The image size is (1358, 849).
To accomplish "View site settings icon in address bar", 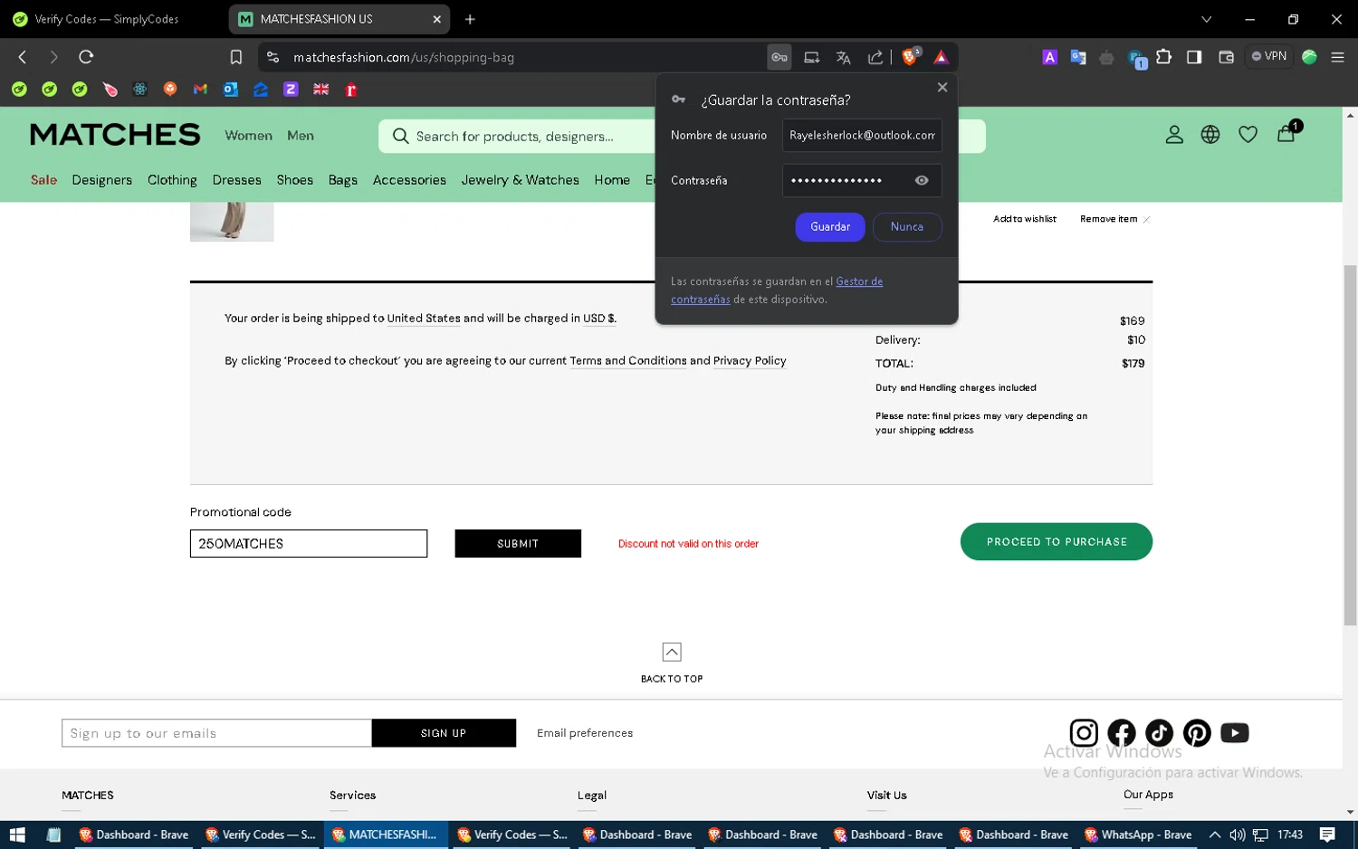I will 273,57.
